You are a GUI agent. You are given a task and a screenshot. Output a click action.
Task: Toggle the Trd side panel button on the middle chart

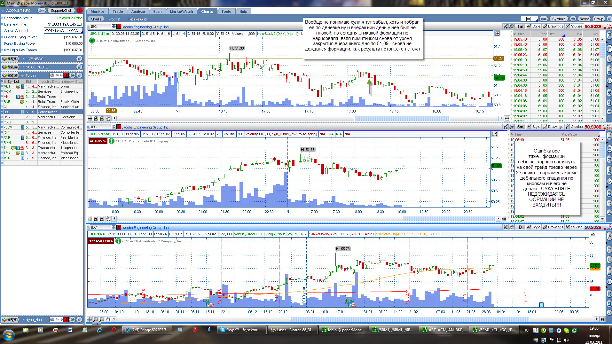point(609,136)
